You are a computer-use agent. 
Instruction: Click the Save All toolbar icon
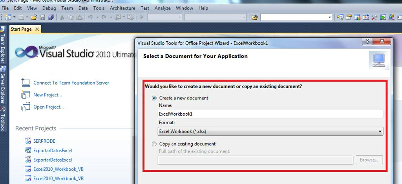coord(51,17)
